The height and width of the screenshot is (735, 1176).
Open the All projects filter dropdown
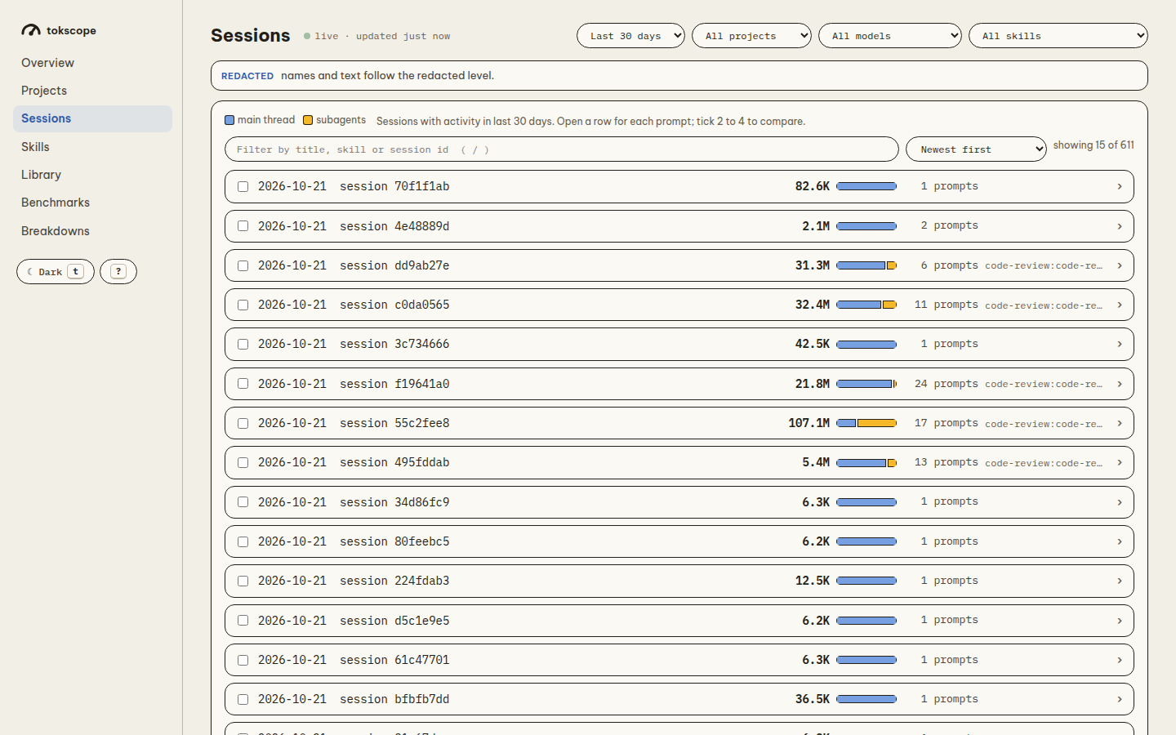(x=751, y=36)
